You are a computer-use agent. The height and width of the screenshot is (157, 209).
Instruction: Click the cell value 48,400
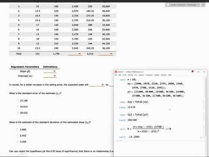[x=106, y=11]
